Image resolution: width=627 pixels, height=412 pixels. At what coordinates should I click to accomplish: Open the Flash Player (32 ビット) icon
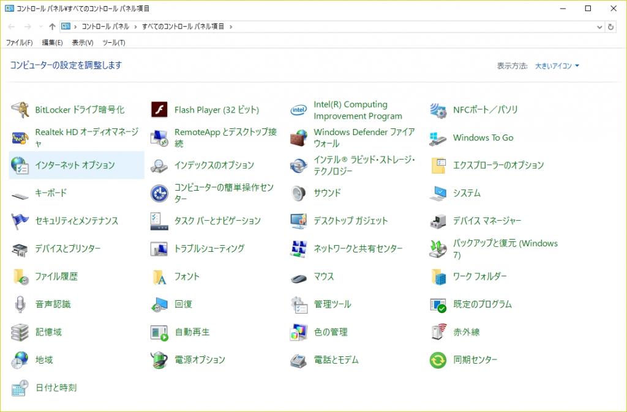point(159,110)
